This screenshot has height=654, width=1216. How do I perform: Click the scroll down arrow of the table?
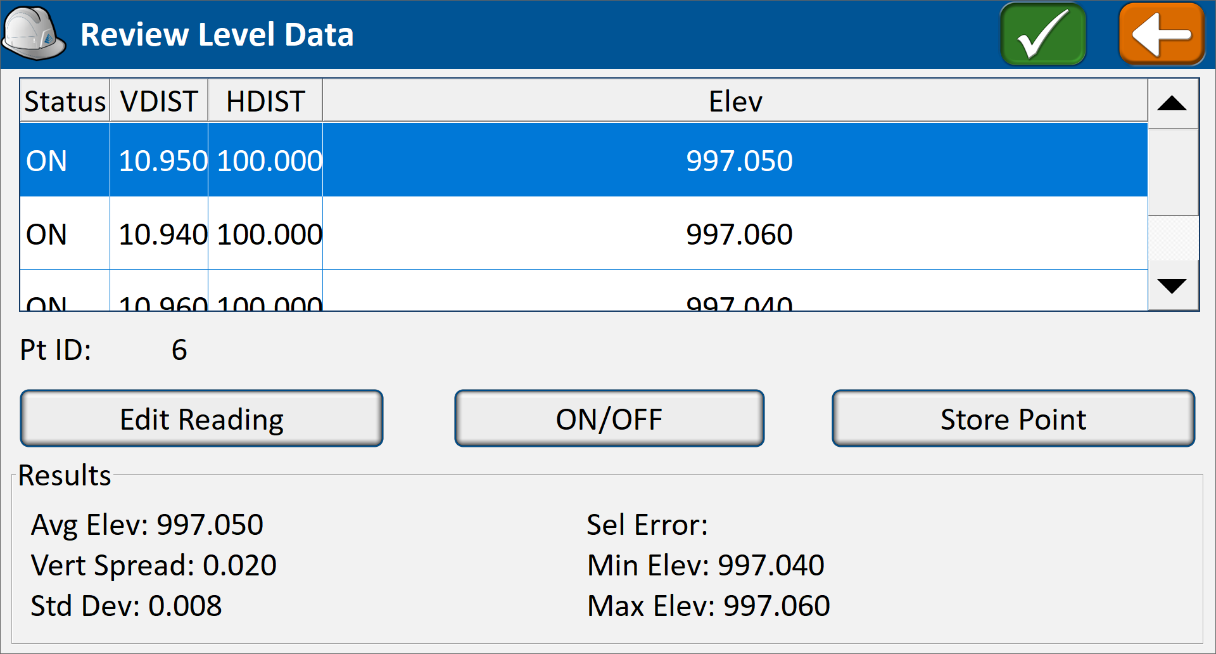(x=1172, y=285)
